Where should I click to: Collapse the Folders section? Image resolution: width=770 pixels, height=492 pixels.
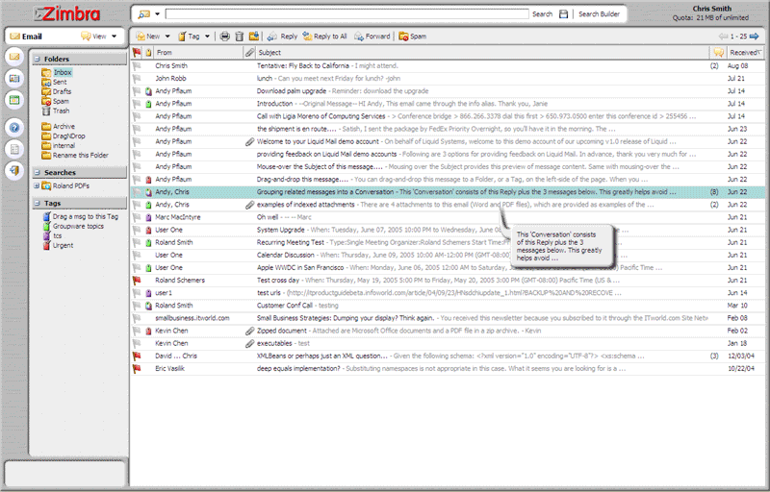click(x=37, y=59)
